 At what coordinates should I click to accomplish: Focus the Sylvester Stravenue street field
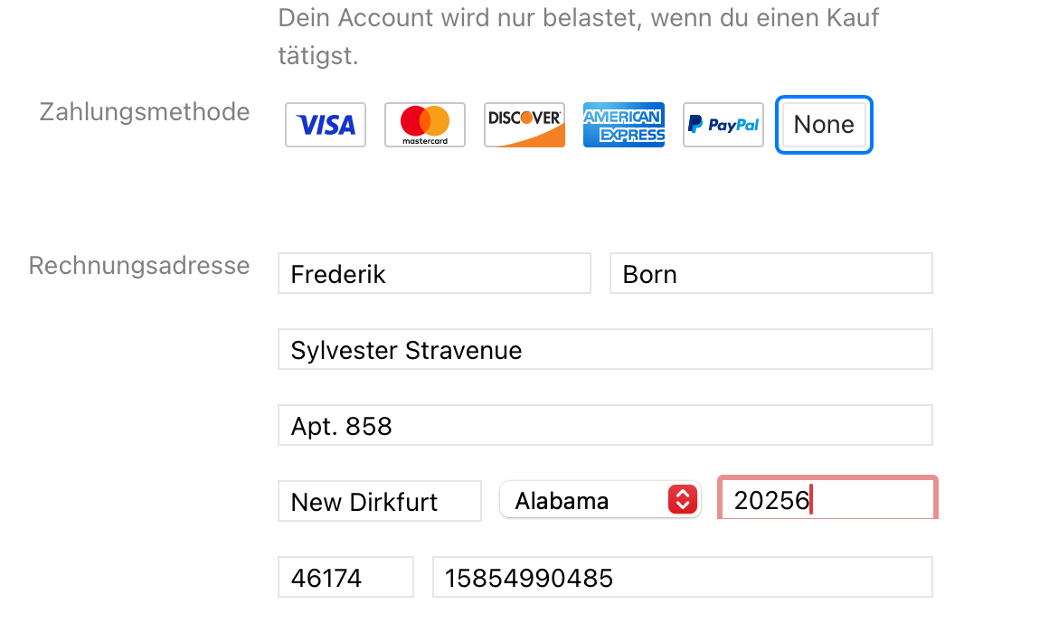[604, 350]
